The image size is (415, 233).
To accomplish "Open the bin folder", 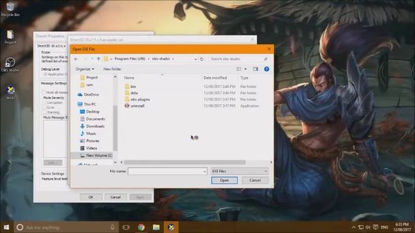I will (x=133, y=86).
